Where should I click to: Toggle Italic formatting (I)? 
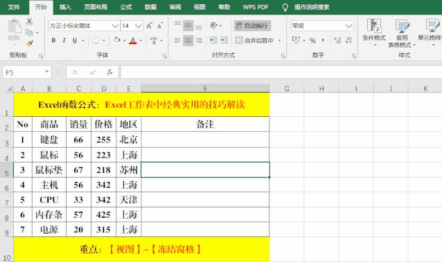[64, 41]
